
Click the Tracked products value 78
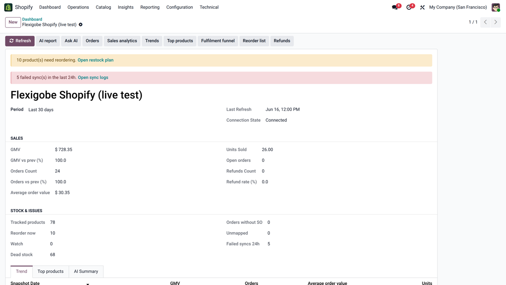(53, 222)
